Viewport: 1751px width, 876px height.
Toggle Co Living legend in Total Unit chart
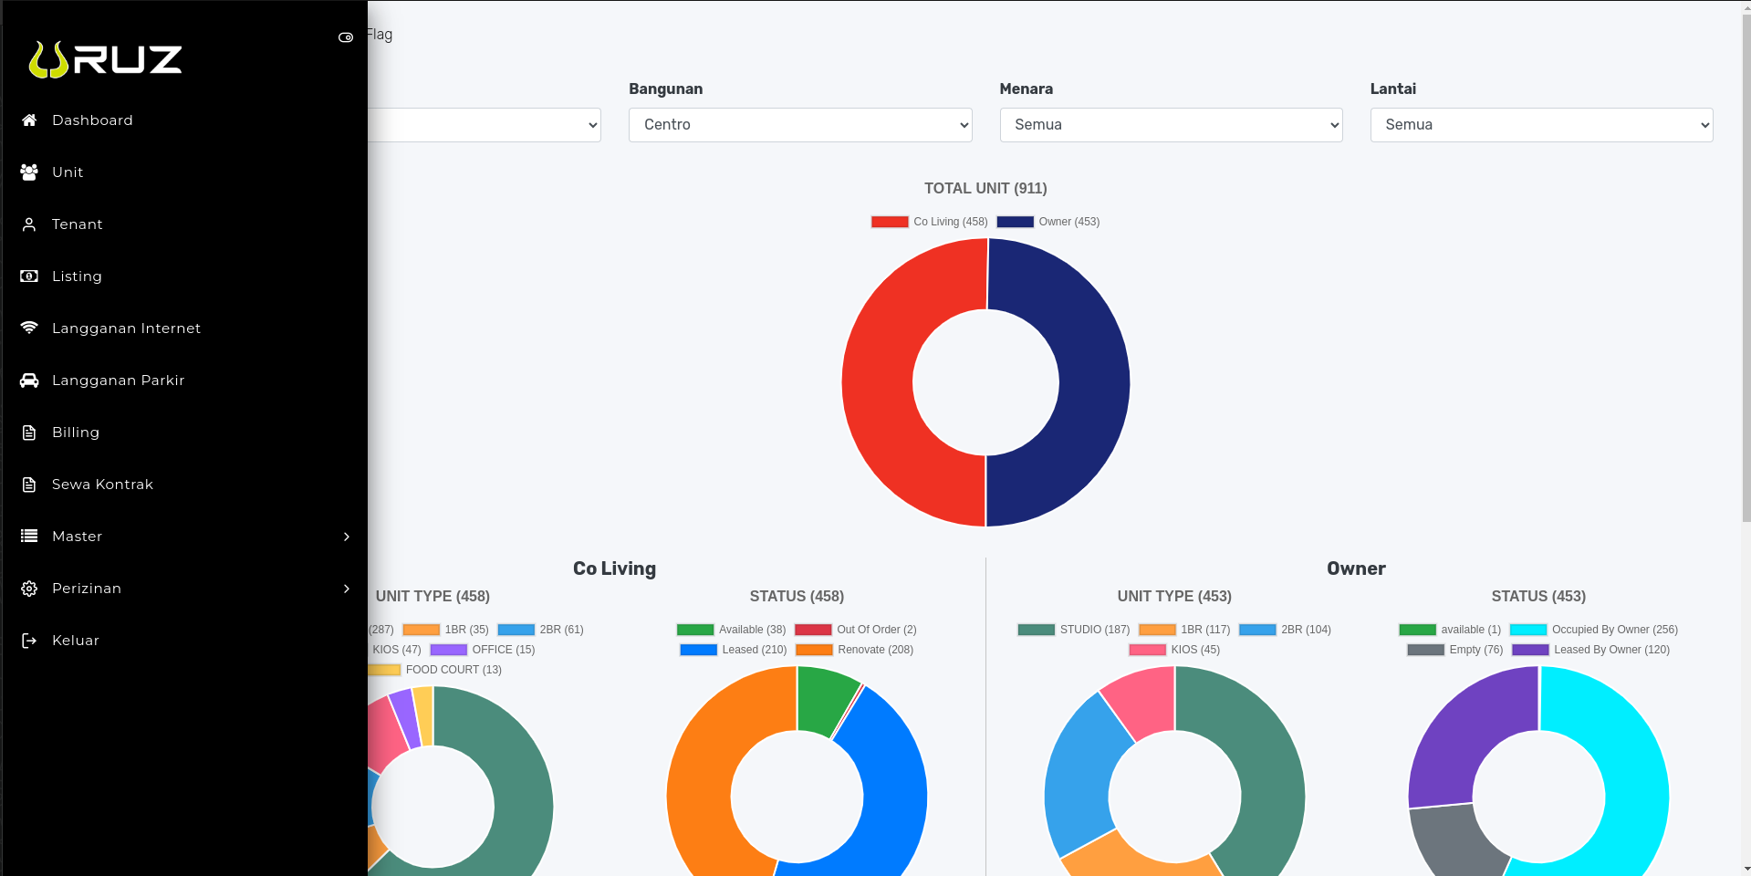tap(929, 222)
